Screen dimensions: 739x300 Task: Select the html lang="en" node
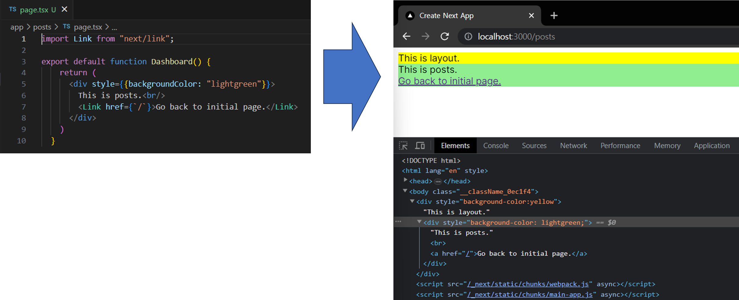point(445,171)
